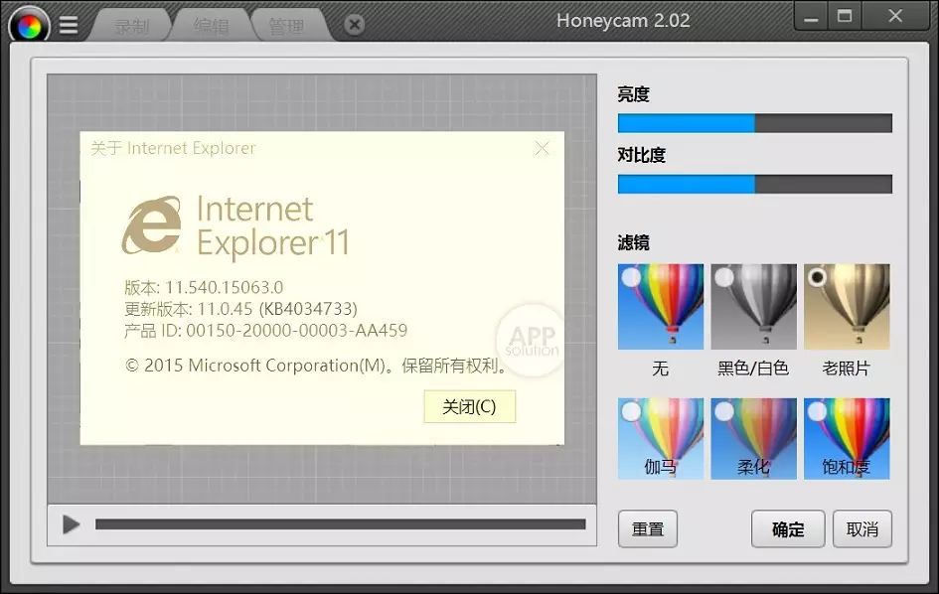
Task: Adjust the 对比度 contrast slider
Action: [x=754, y=184]
